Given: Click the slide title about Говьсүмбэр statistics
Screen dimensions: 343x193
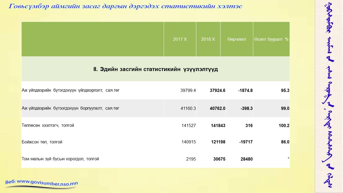Looking at the screenshot, I should pyautogui.click(x=125, y=6).
